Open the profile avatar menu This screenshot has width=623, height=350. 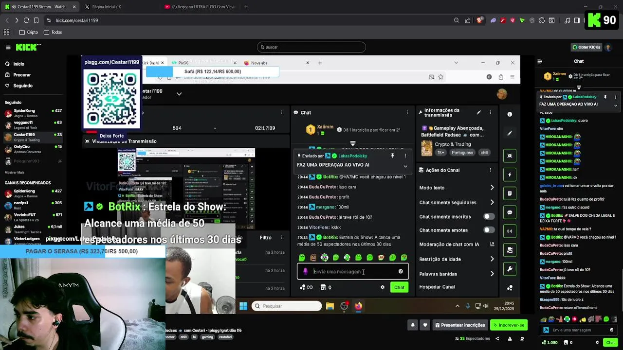pyautogui.click(x=608, y=47)
